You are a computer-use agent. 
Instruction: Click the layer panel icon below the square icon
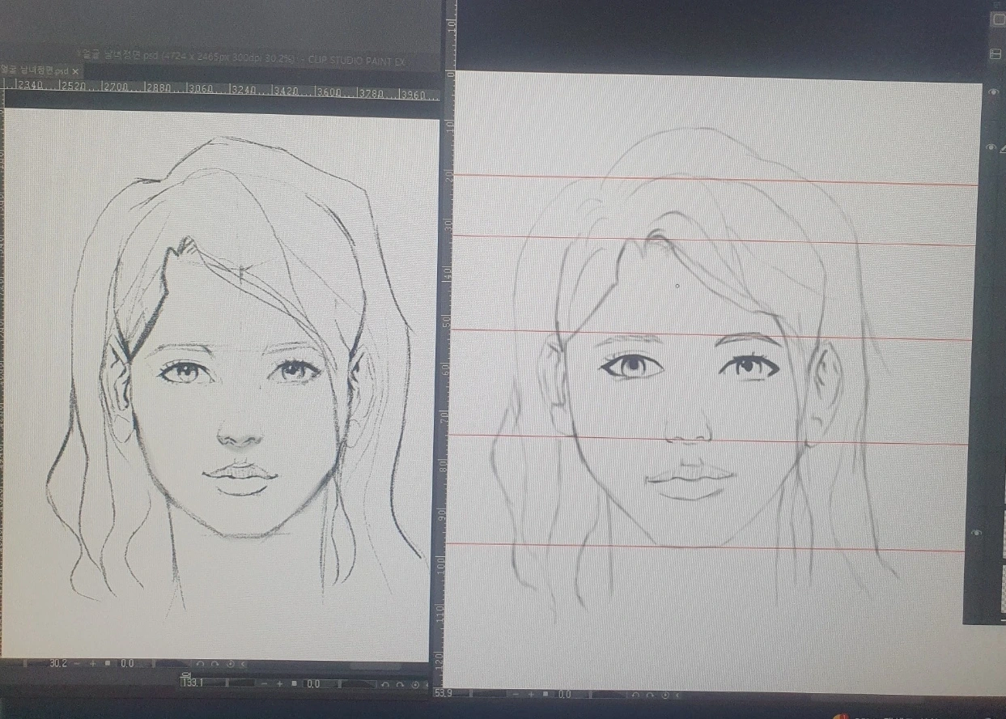pyautogui.click(x=996, y=53)
